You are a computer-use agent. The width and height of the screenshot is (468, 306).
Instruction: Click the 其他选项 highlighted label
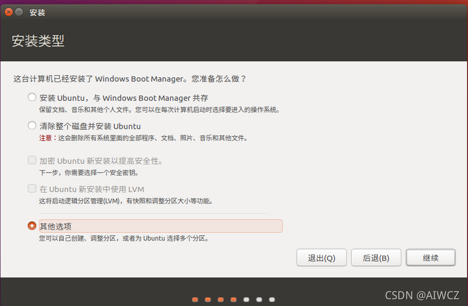coord(160,226)
